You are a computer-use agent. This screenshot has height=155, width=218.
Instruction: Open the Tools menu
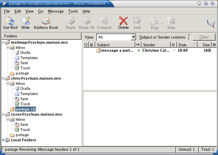coord(73,11)
